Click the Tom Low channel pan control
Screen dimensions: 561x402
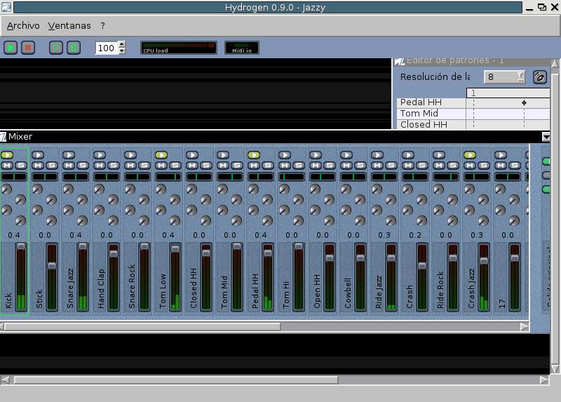(168, 177)
